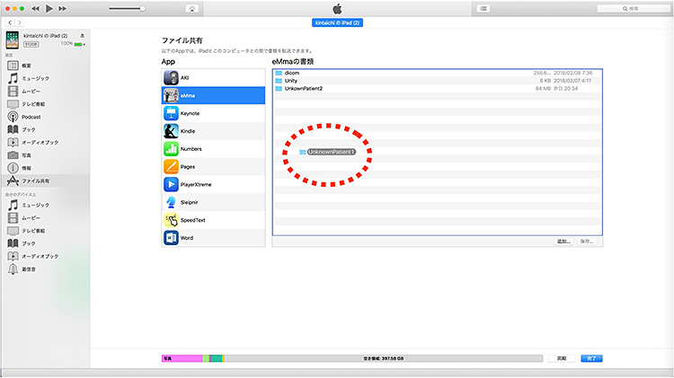Screen dimensions: 674x378
Task: Open ミュージック under the on-device section
Action: click(35, 206)
